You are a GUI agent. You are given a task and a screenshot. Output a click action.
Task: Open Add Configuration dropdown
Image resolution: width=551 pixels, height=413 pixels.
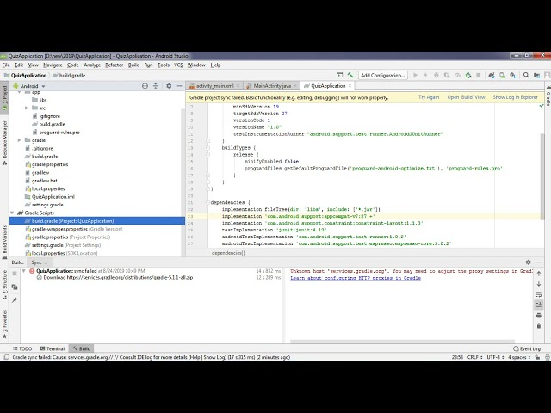pyautogui.click(x=382, y=75)
